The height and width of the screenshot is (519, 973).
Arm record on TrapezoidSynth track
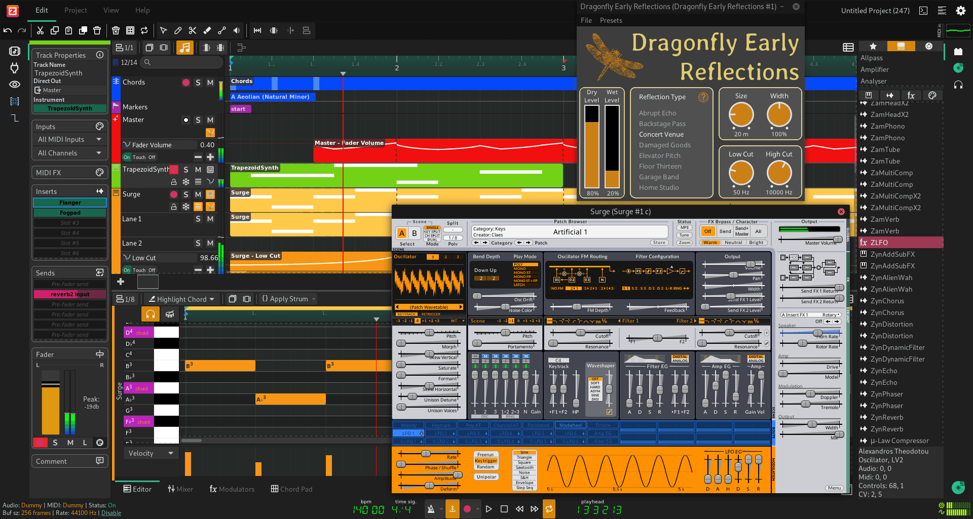(x=174, y=170)
